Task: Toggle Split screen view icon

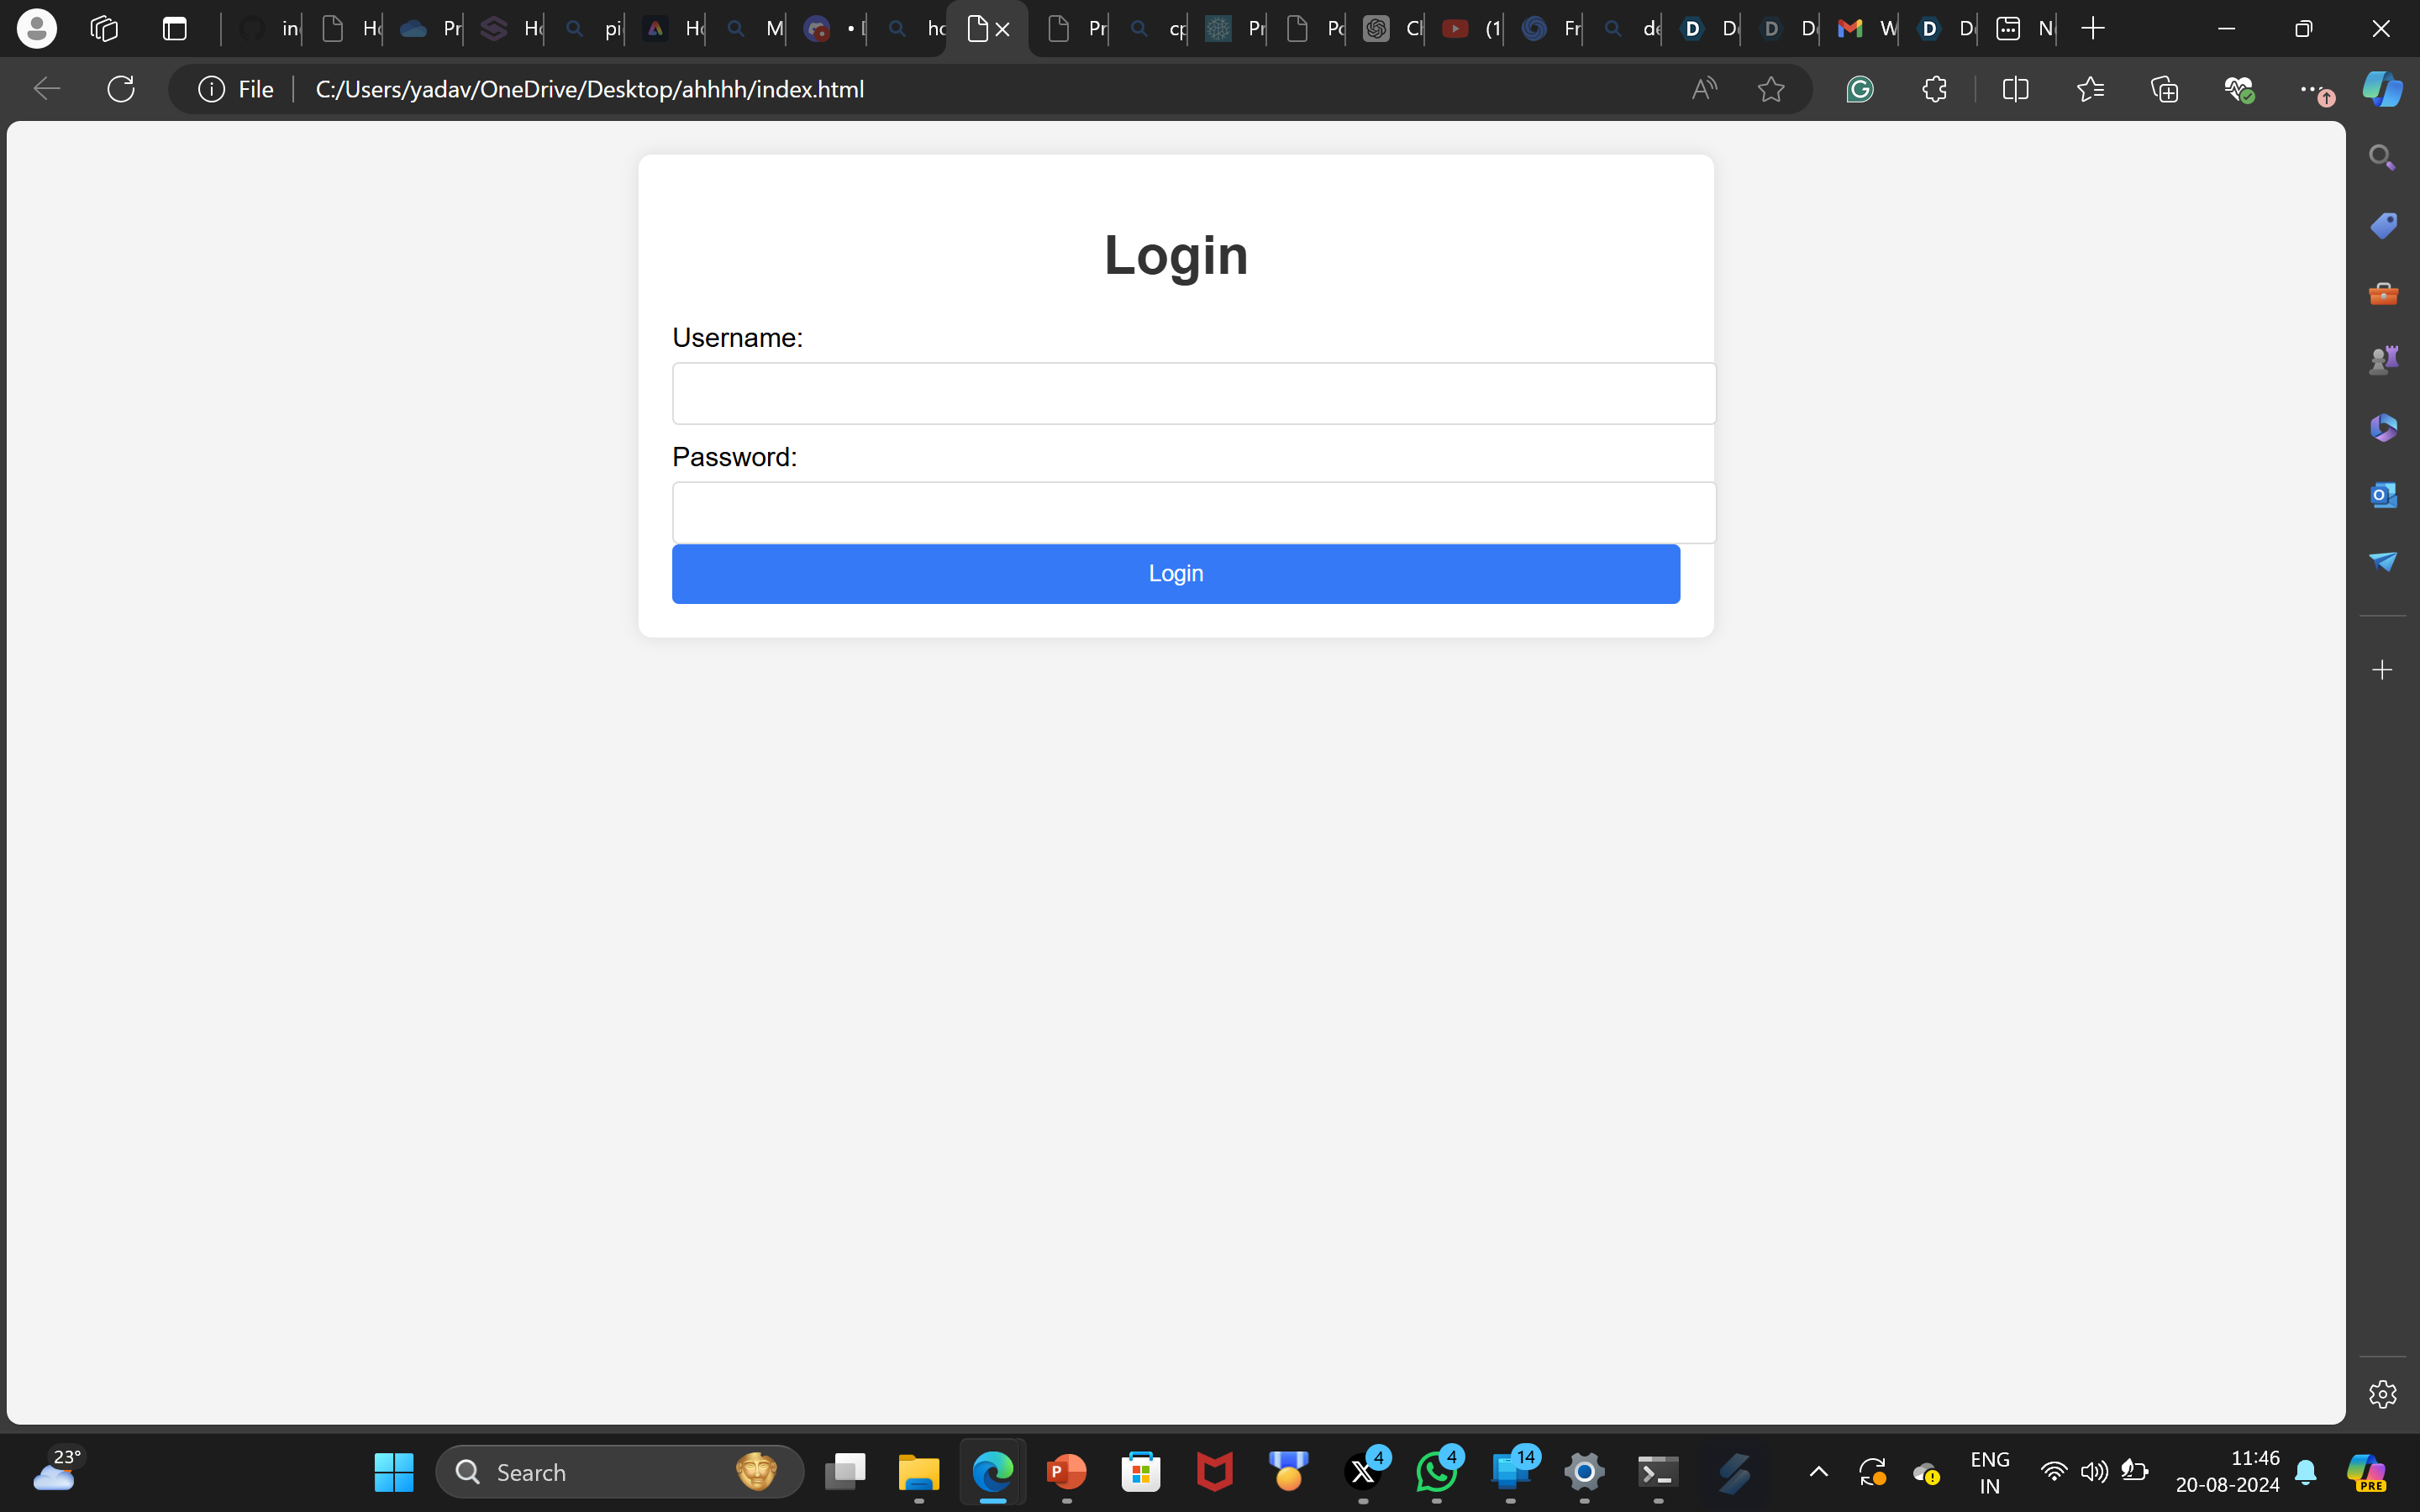Action: click(2015, 89)
